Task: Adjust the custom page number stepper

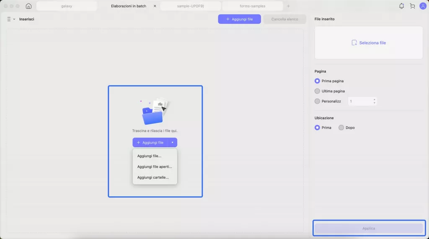Action: tap(374, 101)
